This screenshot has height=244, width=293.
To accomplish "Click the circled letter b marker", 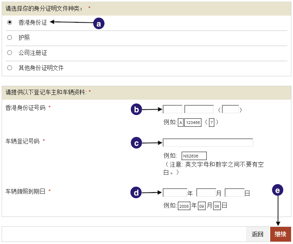I will click(137, 110).
